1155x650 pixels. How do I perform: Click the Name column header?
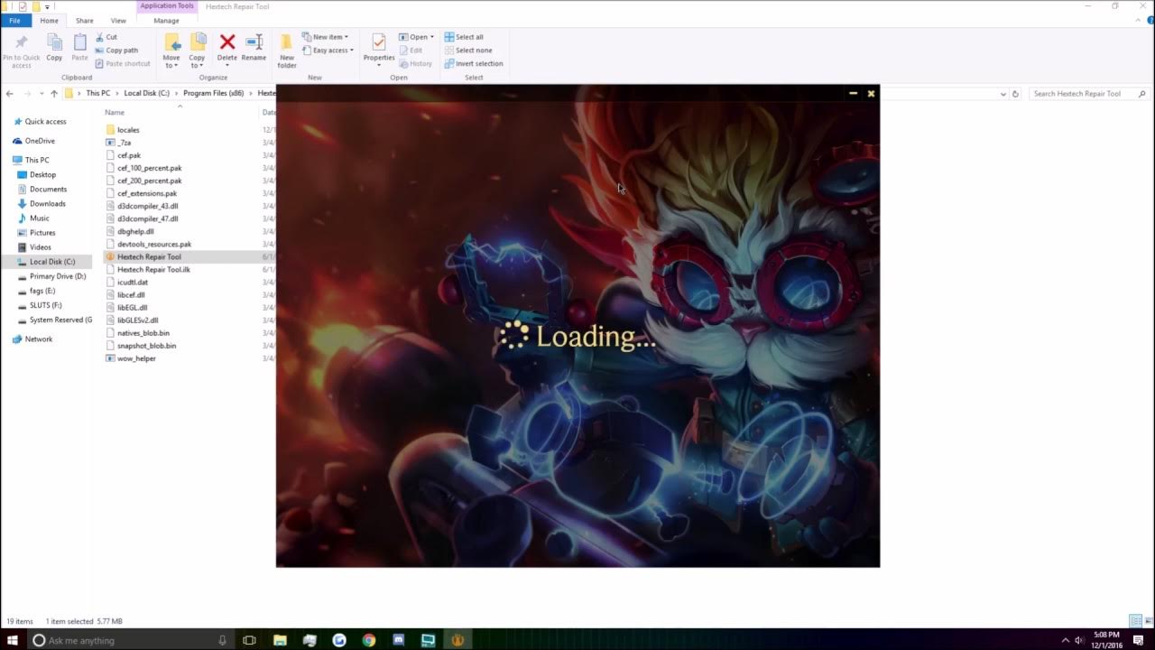115,113
